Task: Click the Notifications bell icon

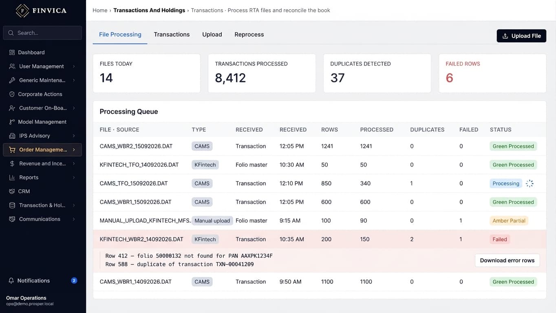Action: point(11,280)
